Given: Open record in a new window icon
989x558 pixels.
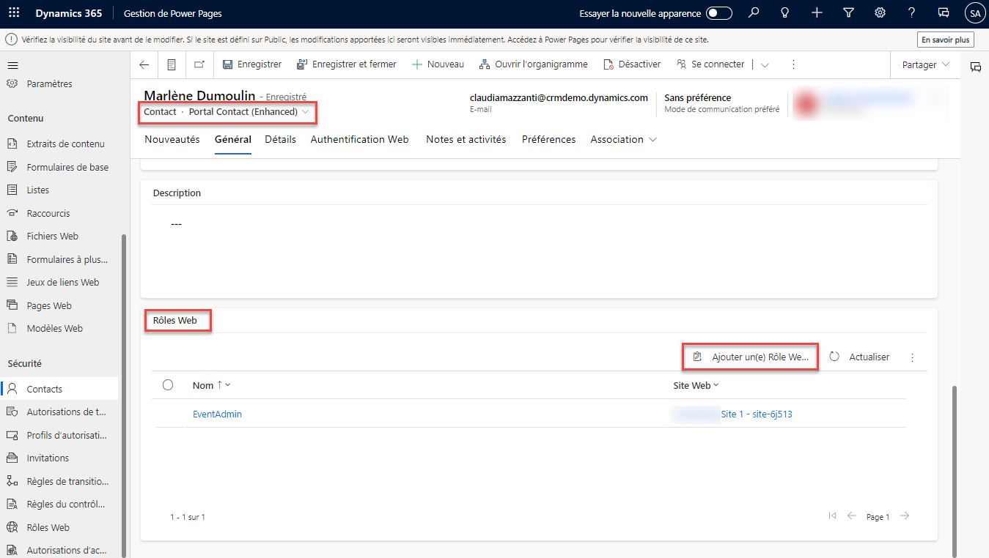Looking at the screenshot, I should 199,64.
